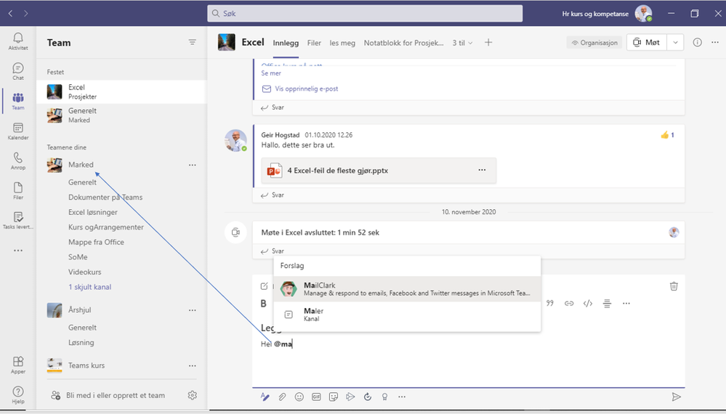Viewport: 726px width, 414px height.
Task: Click the Organisasjon button
Action: point(594,43)
